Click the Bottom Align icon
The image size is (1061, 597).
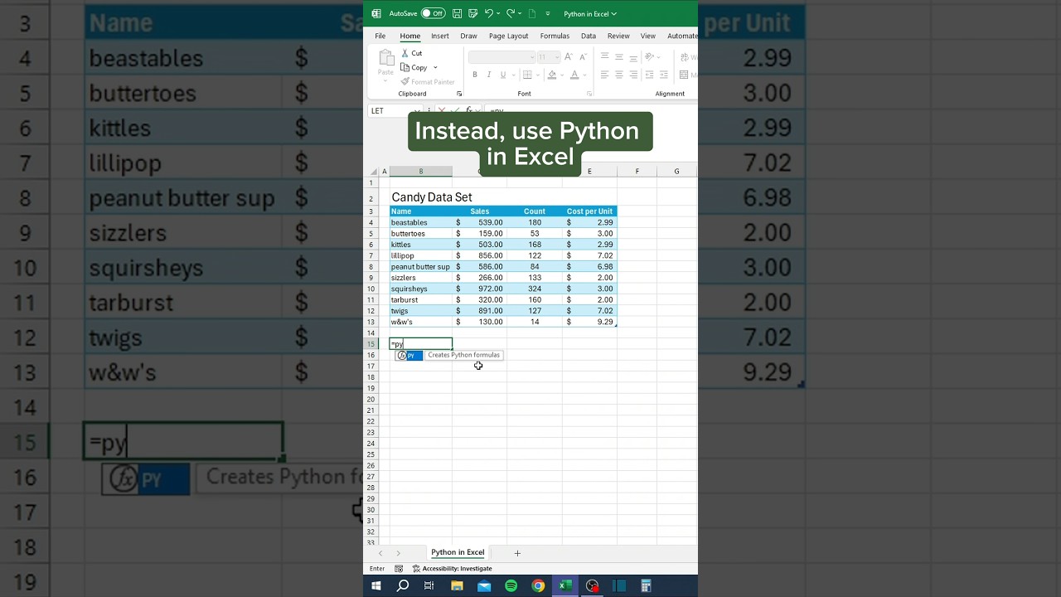tap(633, 57)
